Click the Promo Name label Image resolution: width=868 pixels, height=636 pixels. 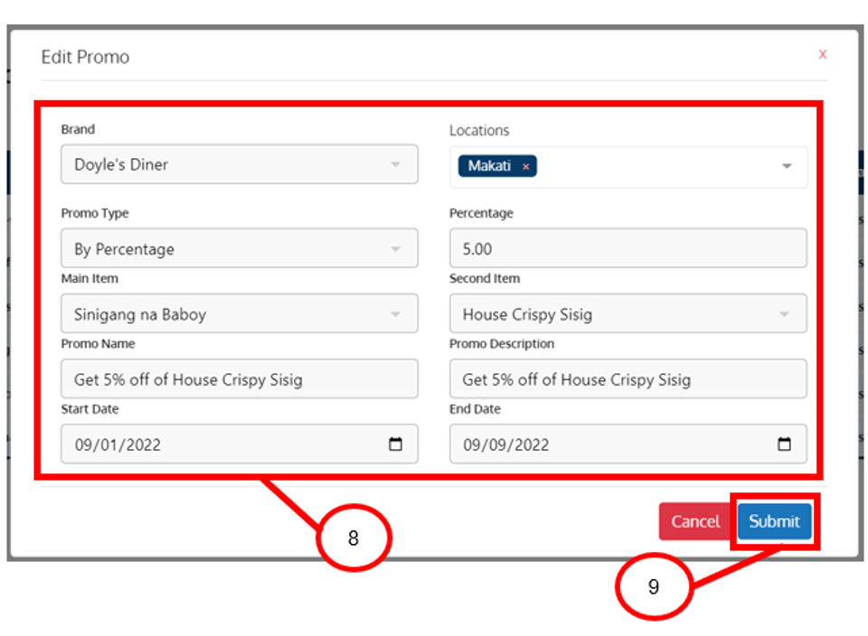point(98,343)
